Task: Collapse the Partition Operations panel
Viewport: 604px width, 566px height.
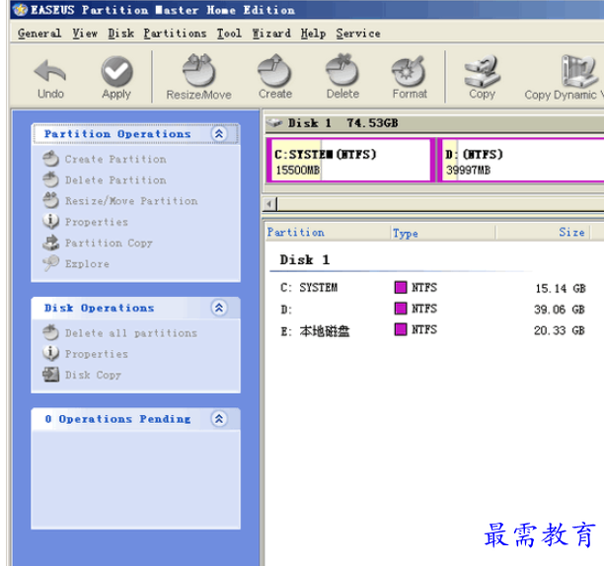Action: (219, 133)
